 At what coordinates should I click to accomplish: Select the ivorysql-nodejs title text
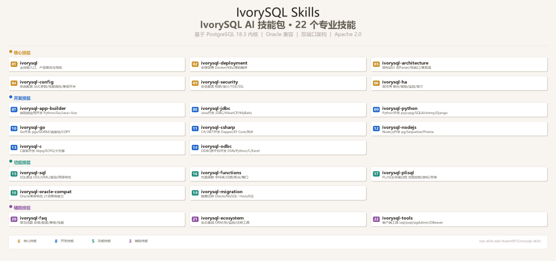pos(399,127)
